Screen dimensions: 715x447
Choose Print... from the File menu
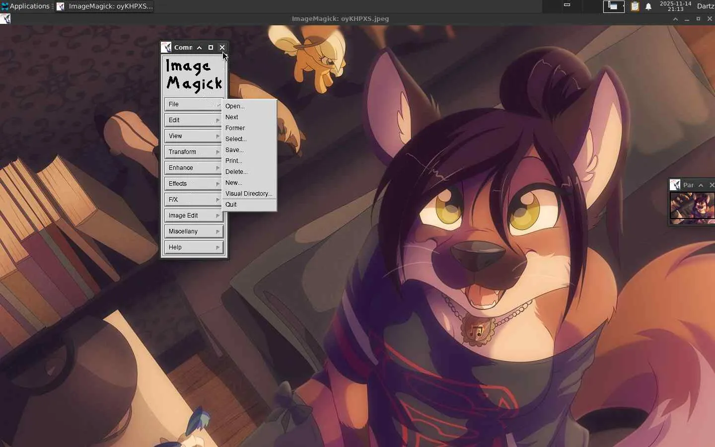click(249, 161)
